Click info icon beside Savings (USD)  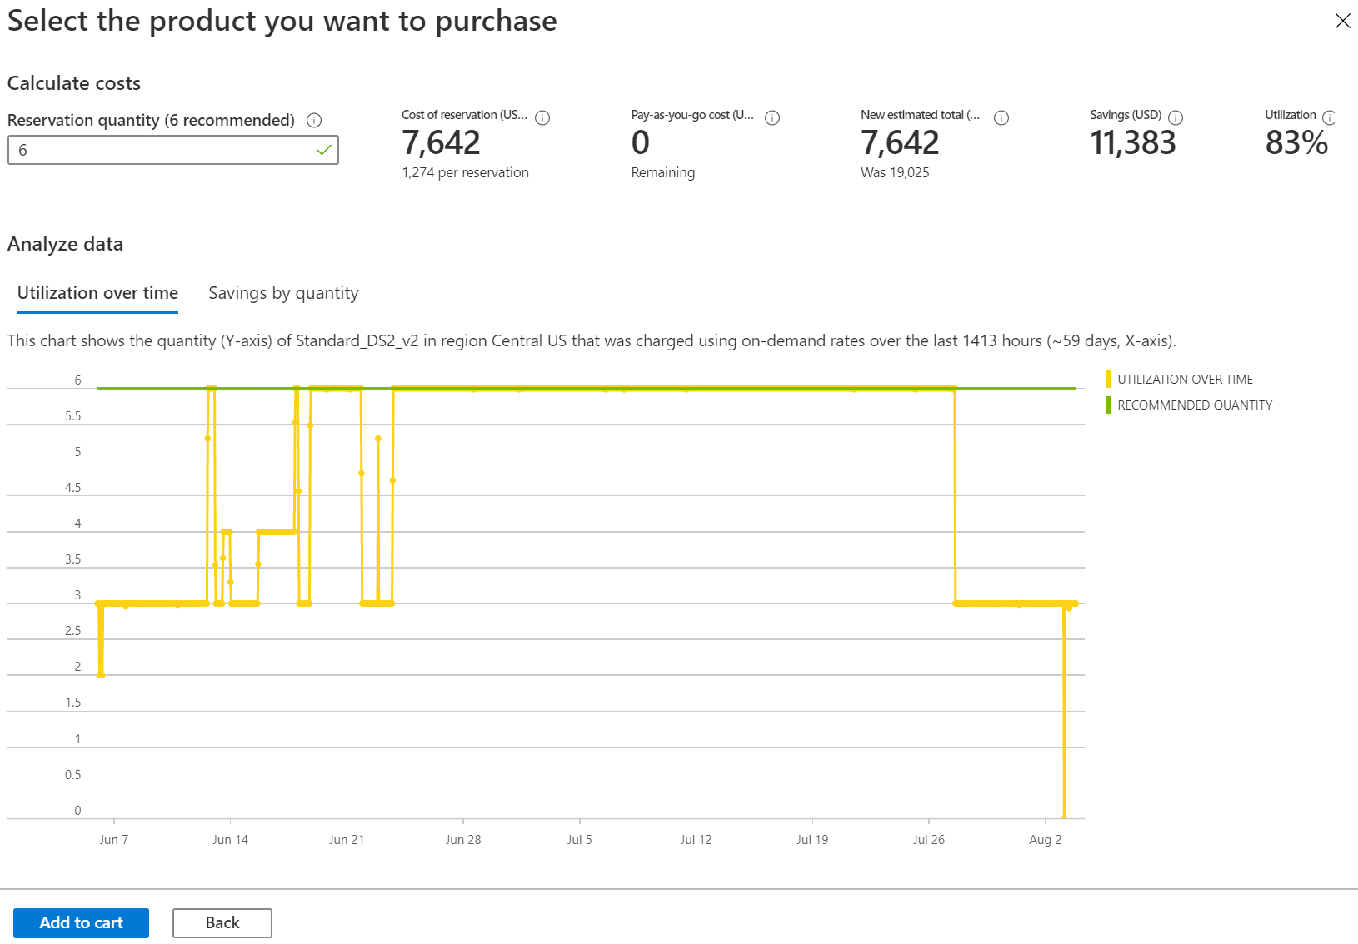tap(1176, 118)
